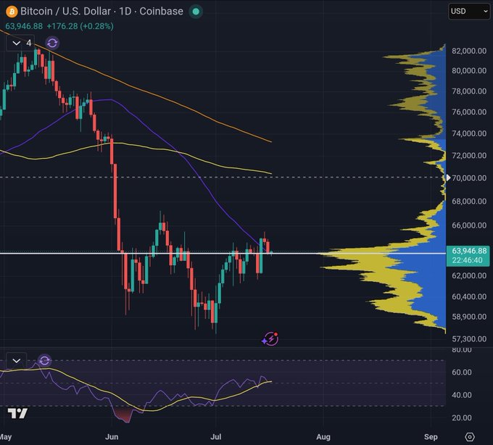Click the 76,000.00 price scale label

pyautogui.click(x=469, y=112)
